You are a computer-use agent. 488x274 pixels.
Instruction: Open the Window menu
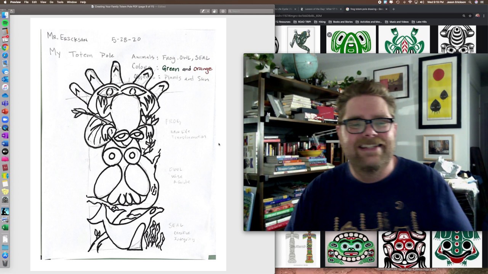point(72,2)
